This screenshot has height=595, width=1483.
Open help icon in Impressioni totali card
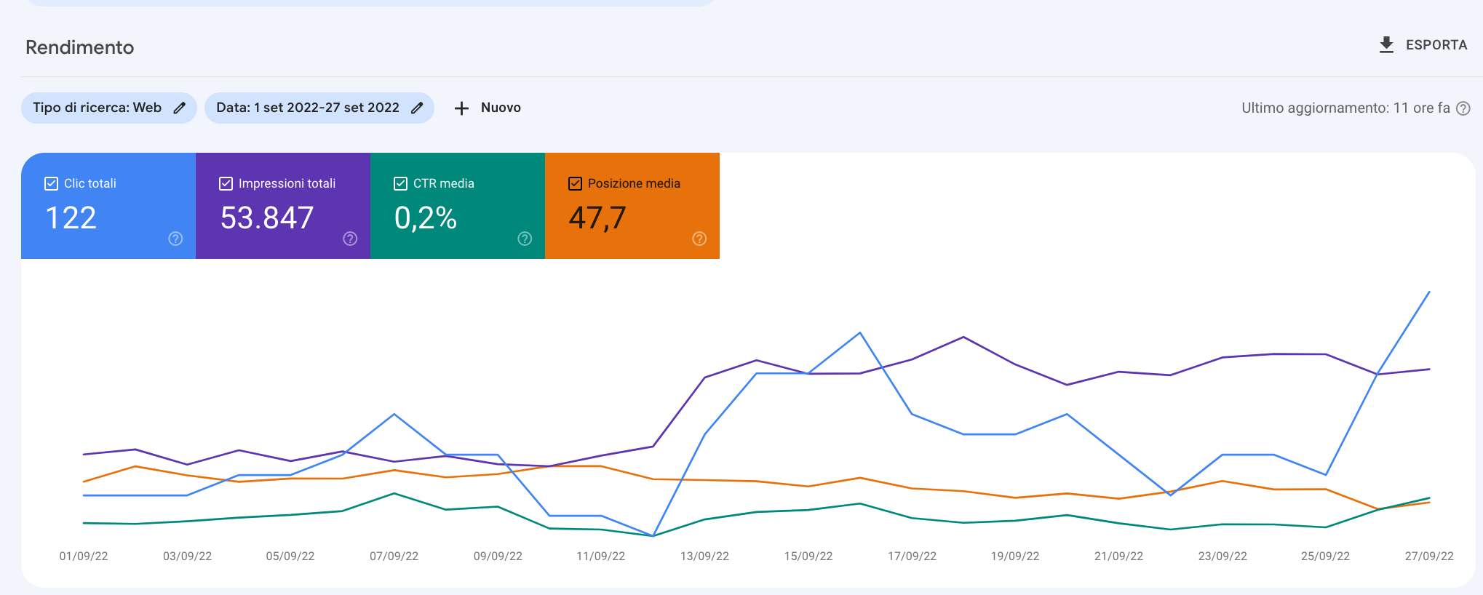(x=350, y=239)
